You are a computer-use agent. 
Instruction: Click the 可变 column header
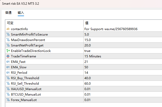pos(44,23)
